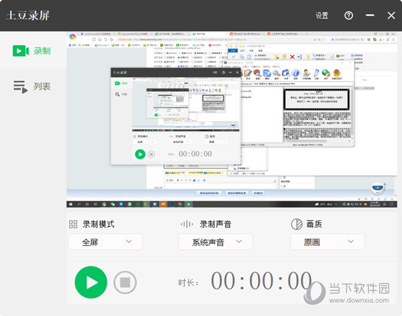The image size is (402, 316).
Task: Minimize the 土豆录屏 window
Action: [x=370, y=15]
